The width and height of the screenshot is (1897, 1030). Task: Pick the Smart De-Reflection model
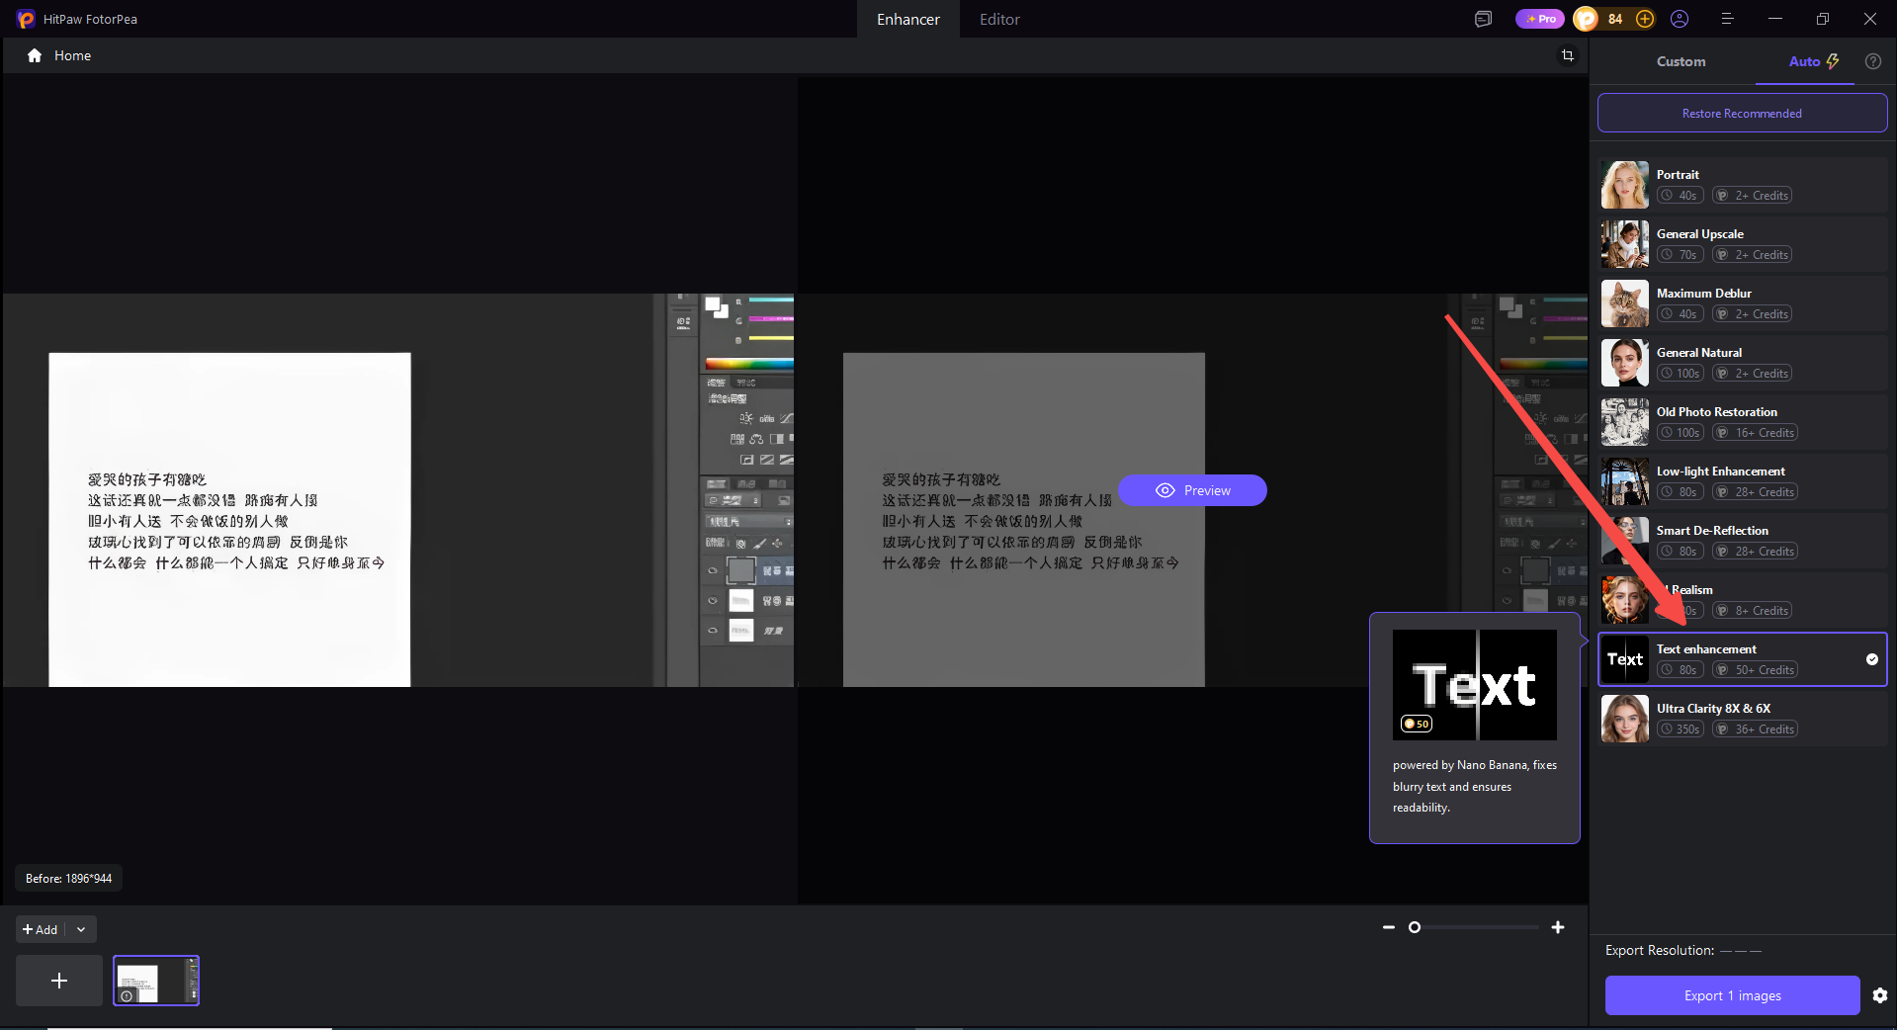point(1743,541)
